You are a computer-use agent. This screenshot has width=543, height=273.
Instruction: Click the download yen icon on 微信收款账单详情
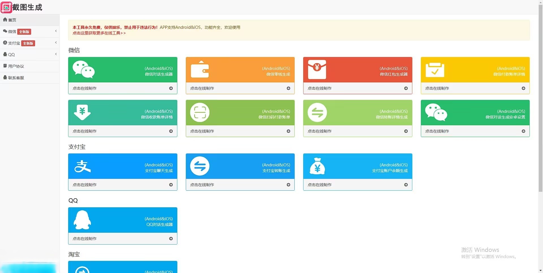(x=82, y=112)
